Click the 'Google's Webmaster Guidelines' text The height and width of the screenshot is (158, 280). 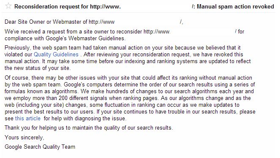coord(85,39)
